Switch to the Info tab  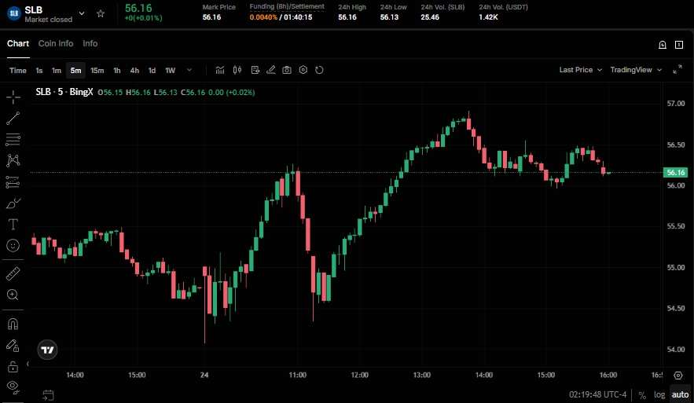pyautogui.click(x=90, y=44)
